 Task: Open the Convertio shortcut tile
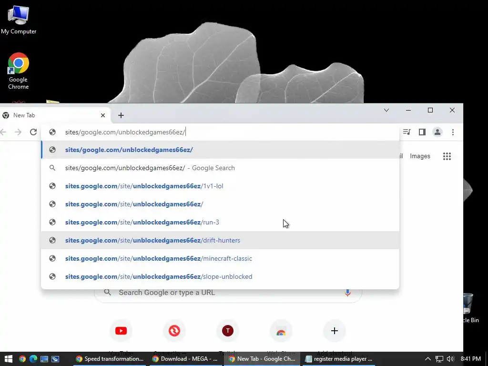[x=174, y=331]
